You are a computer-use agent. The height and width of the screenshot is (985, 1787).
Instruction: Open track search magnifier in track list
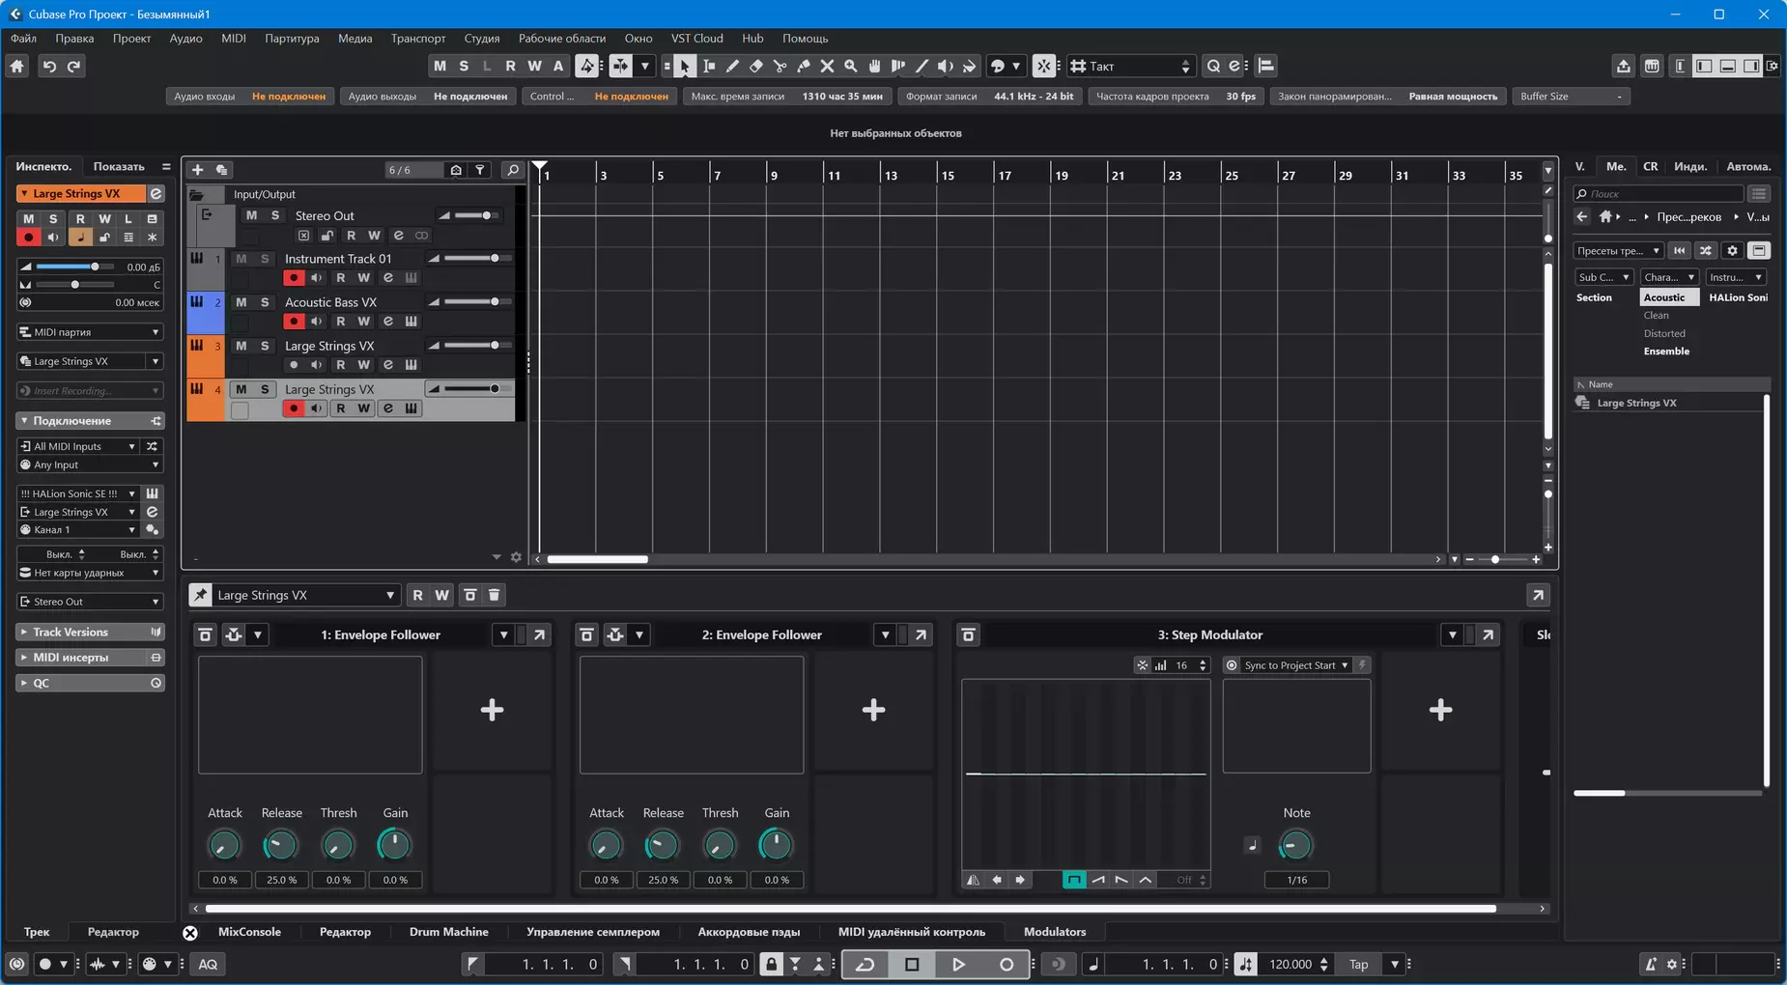coord(513,169)
